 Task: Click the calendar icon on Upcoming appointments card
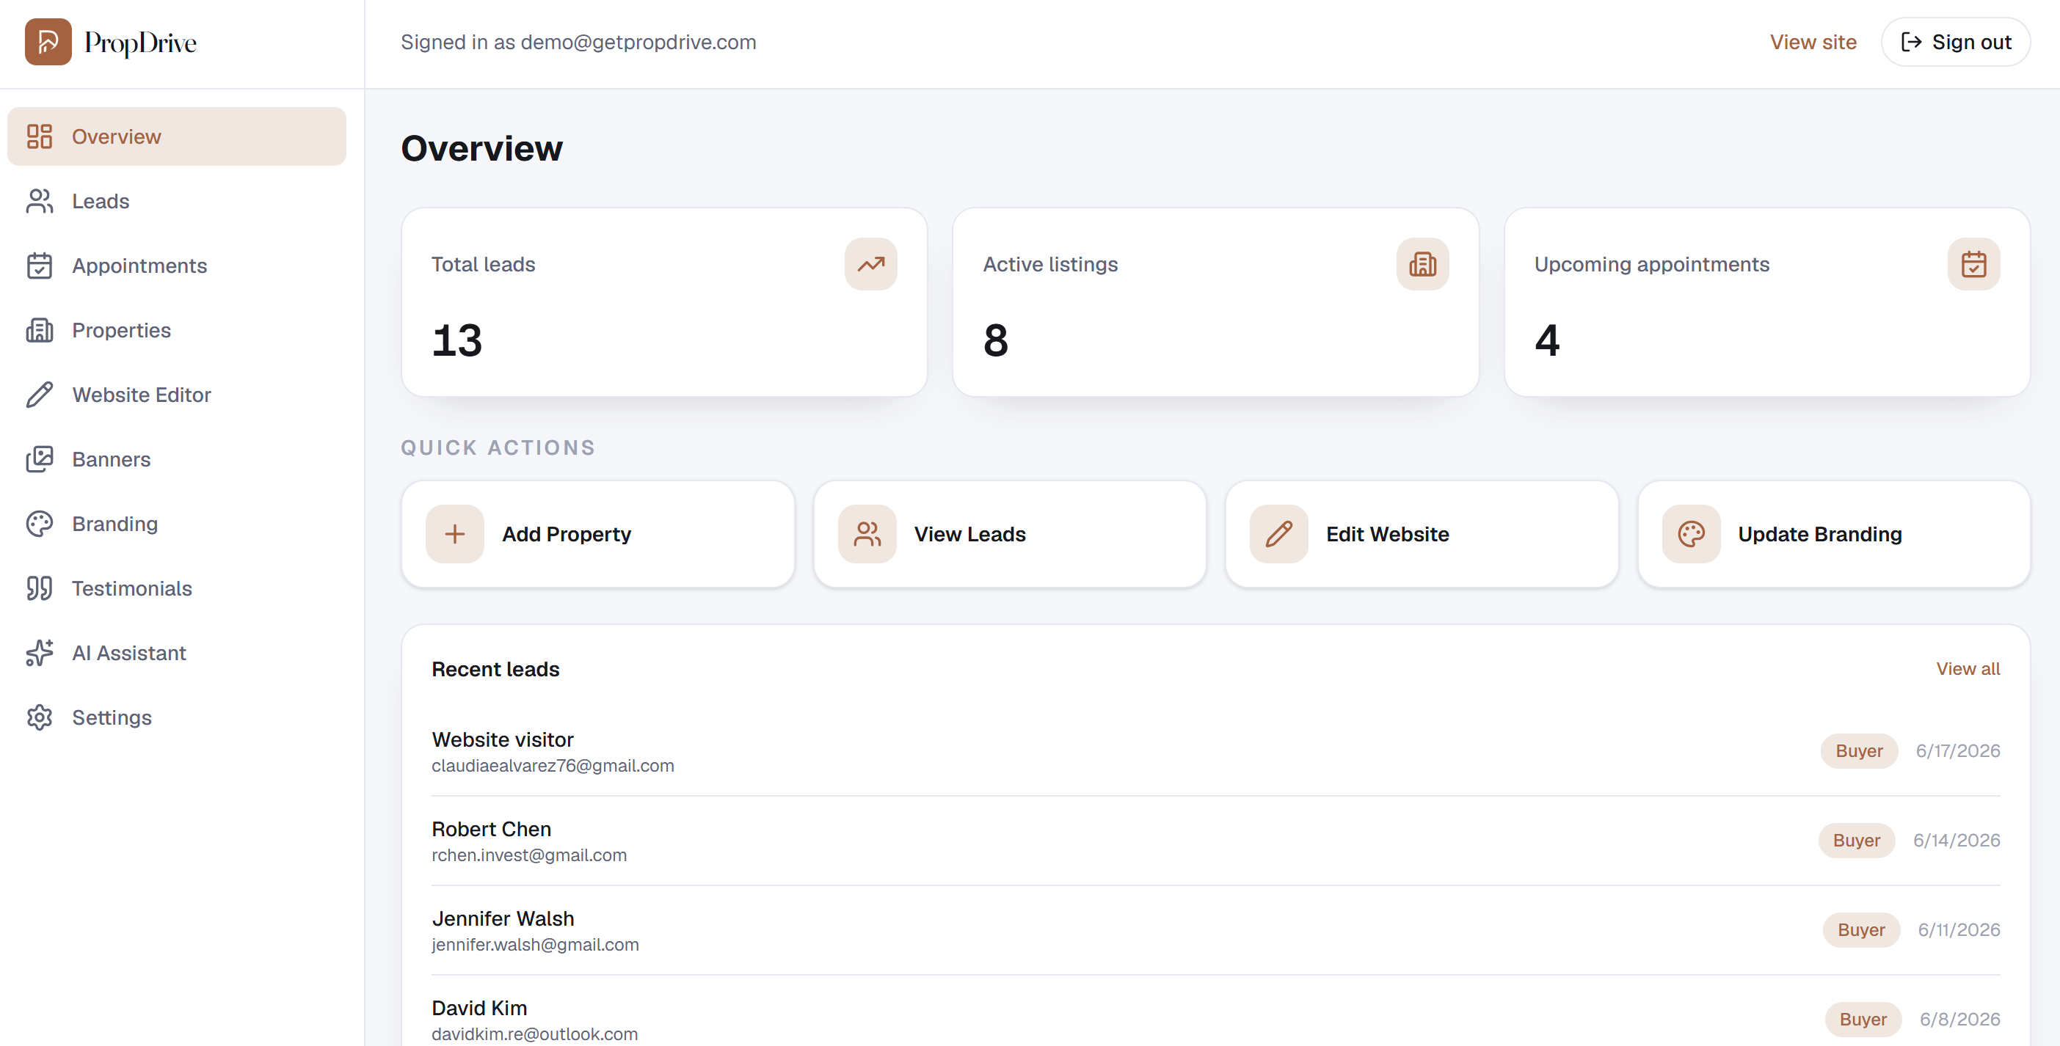click(x=1973, y=265)
